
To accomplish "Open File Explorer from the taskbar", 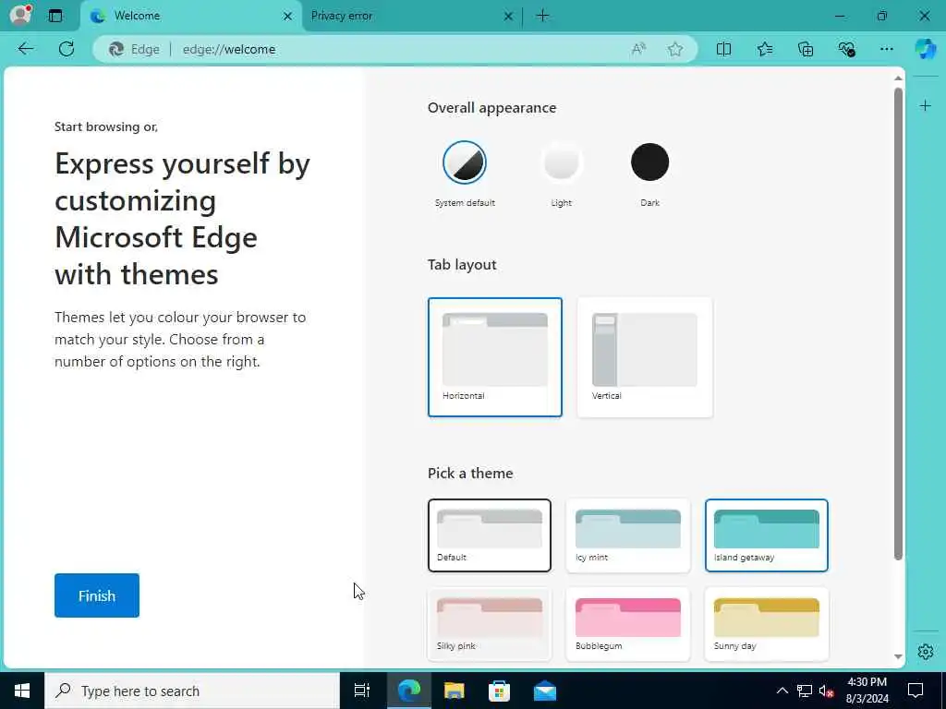I will click(x=454, y=691).
